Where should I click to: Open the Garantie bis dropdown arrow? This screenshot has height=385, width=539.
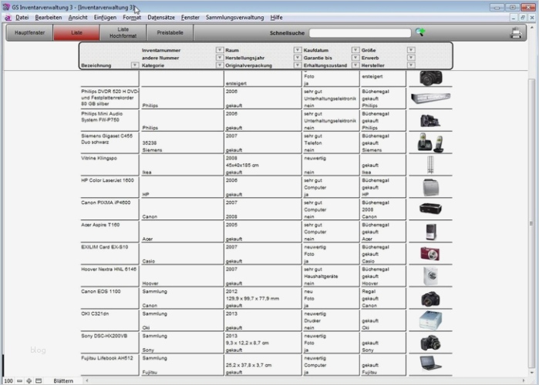[355, 57]
